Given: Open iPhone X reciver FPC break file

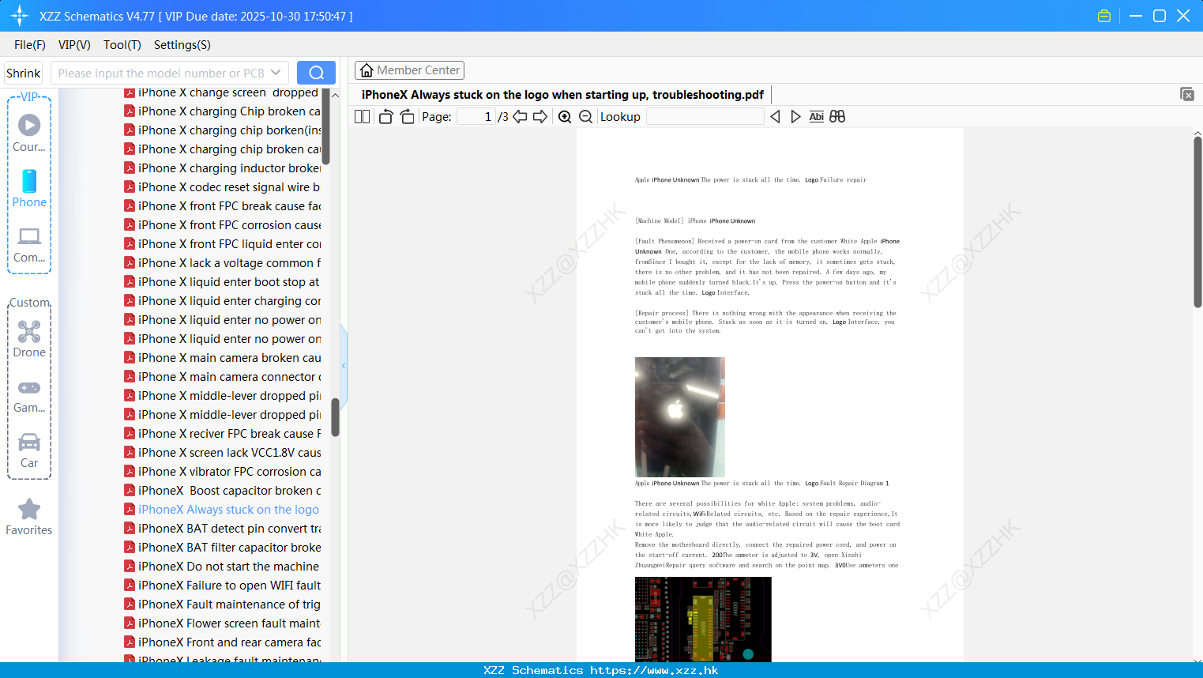Looking at the screenshot, I should click(223, 434).
